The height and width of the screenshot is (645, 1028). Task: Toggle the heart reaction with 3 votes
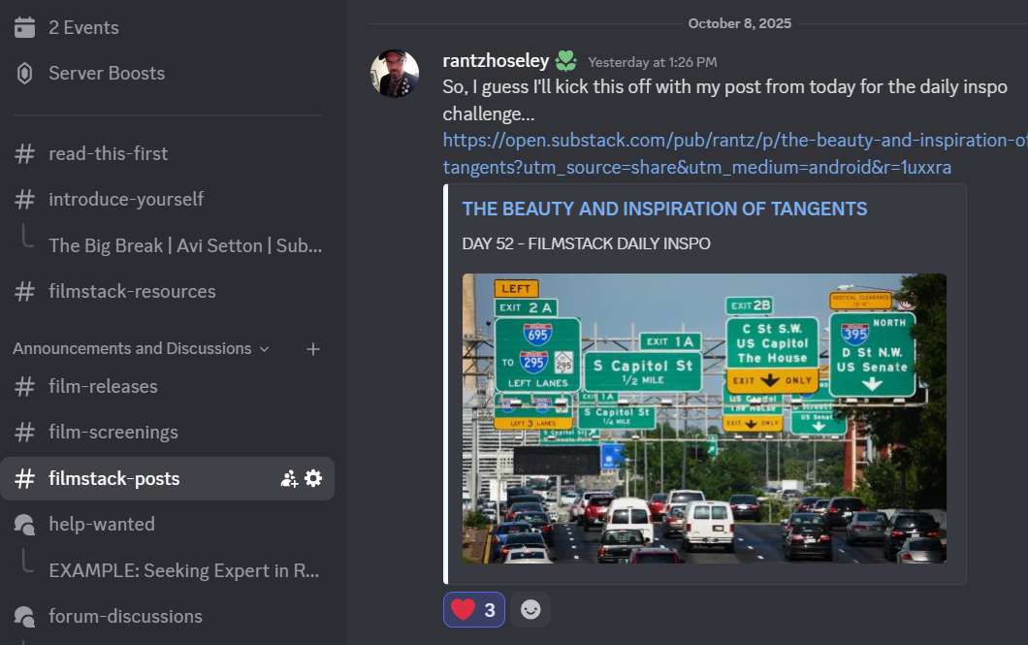tap(474, 610)
